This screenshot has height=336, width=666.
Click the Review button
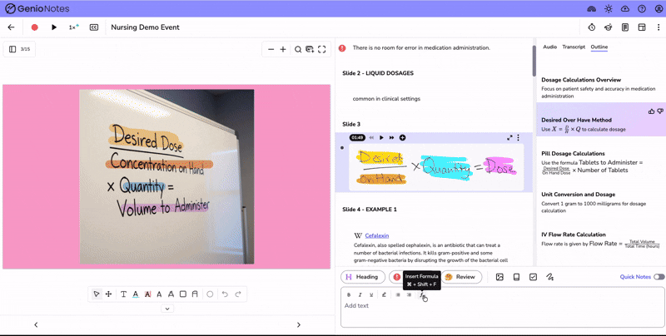[x=461, y=277]
